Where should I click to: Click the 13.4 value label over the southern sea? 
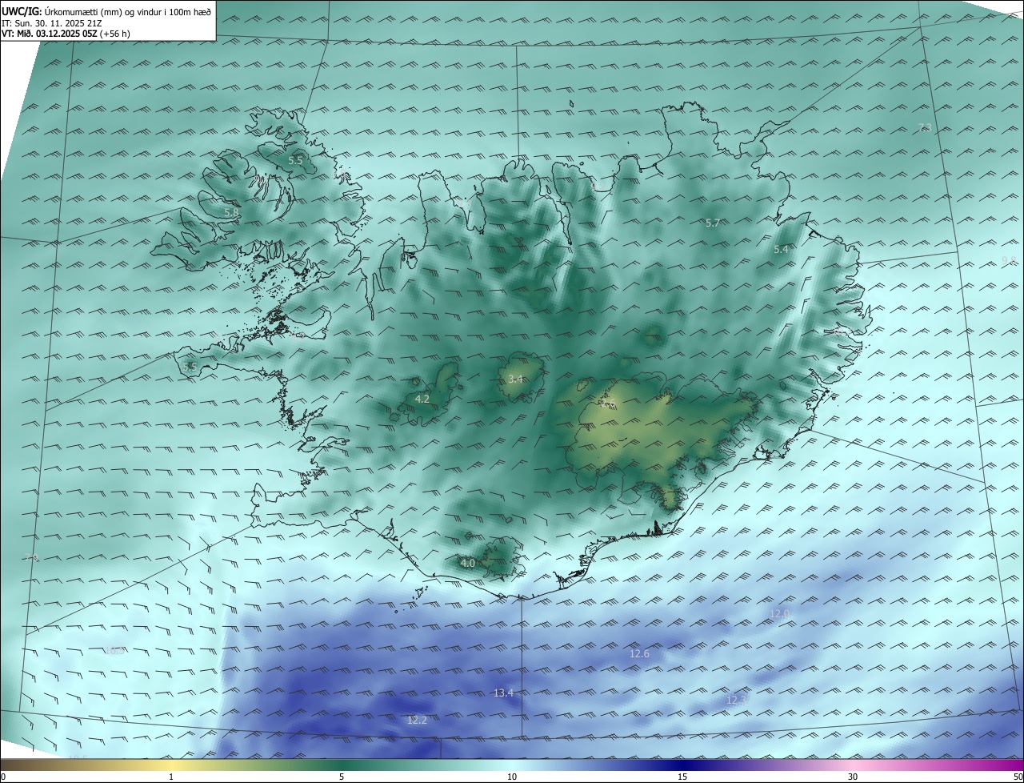tap(503, 693)
